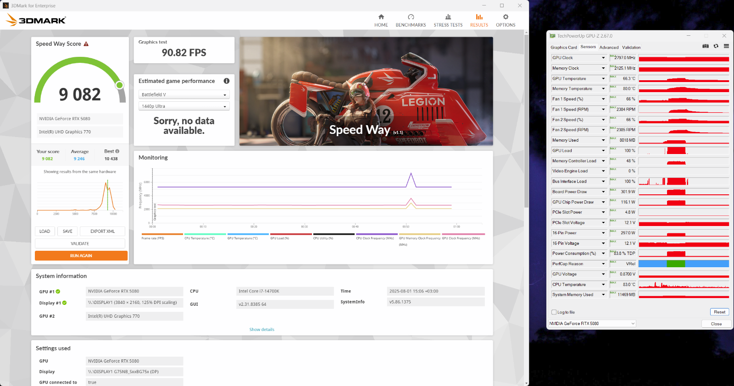Click the Close button in GPU-Z

click(x=716, y=324)
